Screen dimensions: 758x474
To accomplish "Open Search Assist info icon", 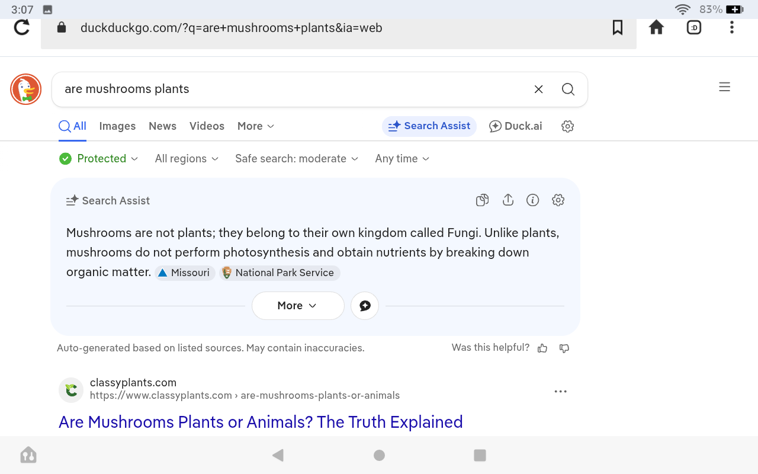I will tap(532, 200).
